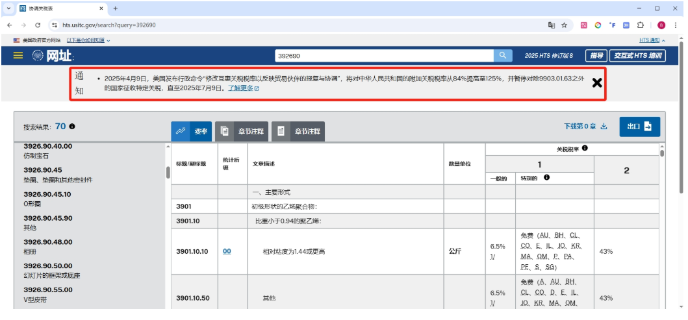Select 章节注释 tab with stacked pages icon

(242, 132)
